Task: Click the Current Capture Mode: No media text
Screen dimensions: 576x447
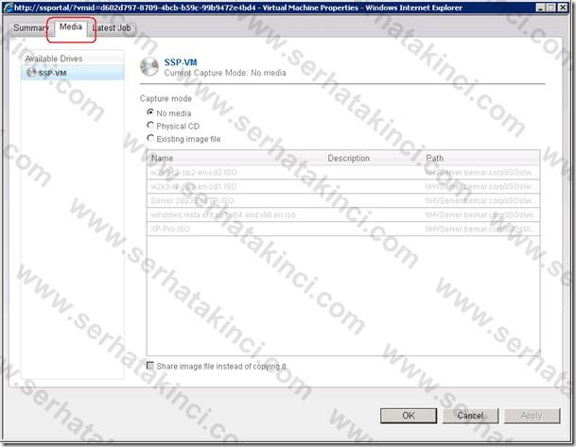Action: click(225, 73)
